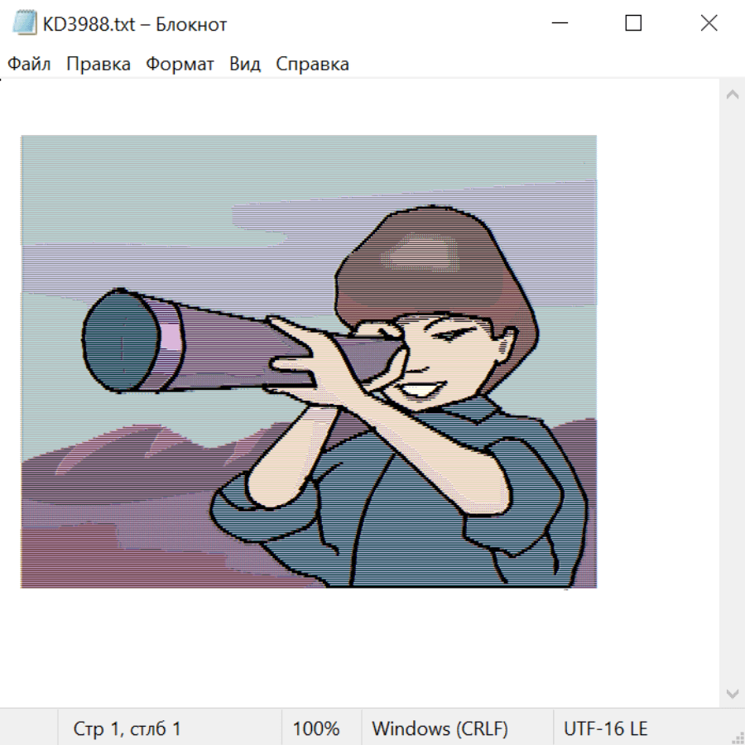The image size is (745, 745).
Task: Click the scroll down arrow
Action: pos(732,693)
